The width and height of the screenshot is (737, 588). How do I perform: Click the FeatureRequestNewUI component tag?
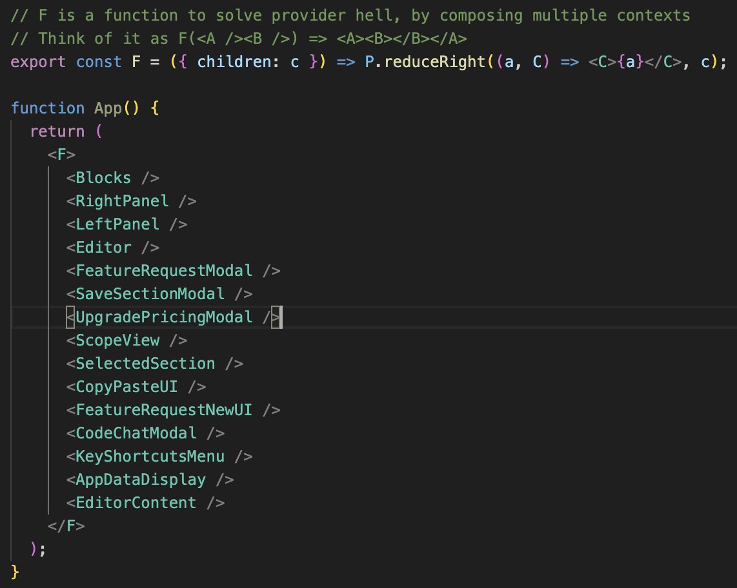pyautogui.click(x=174, y=410)
